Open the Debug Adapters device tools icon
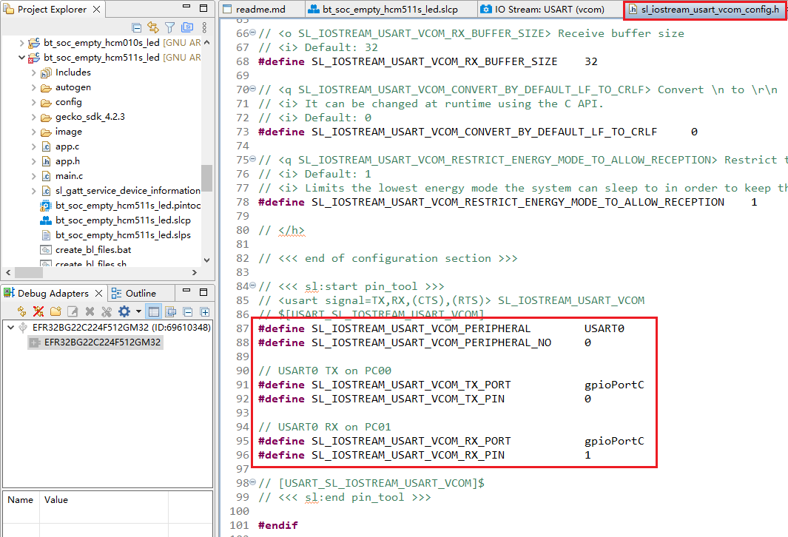The image size is (788, 537). coord(106,311)
